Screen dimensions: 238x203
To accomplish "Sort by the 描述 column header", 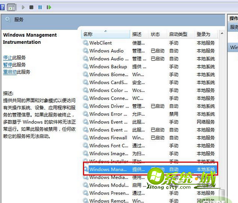I will [x=138, y=34].
